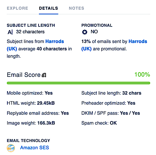Select the Details tab

click(x=49, y=8)
